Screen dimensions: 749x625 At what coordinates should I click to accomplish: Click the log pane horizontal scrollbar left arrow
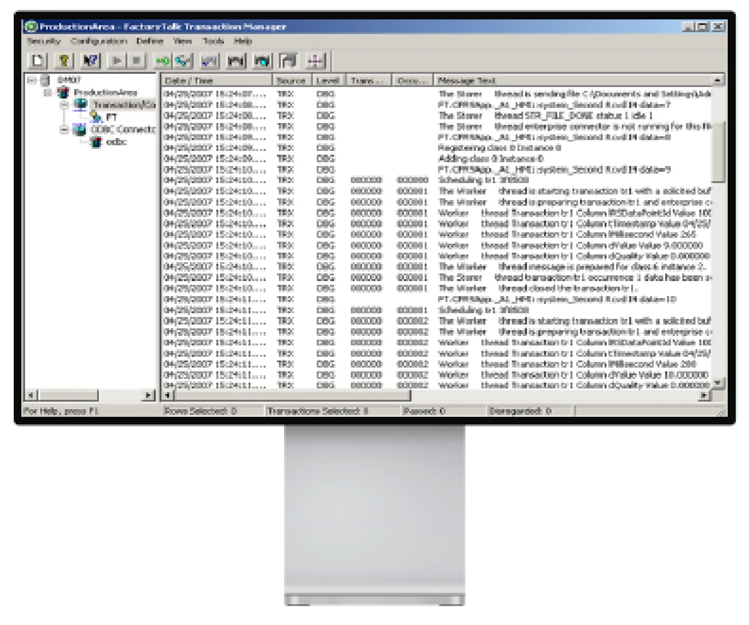click(x=168, y=395)
